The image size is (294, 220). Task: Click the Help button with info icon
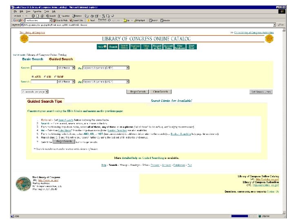[102, 46]
